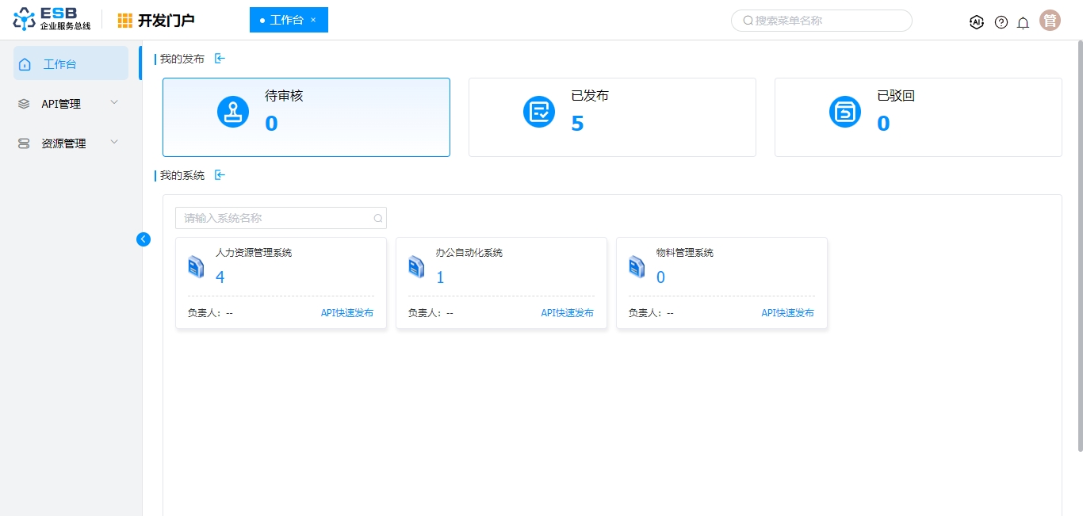Viewport: 1083px width, 516px height.
Task: Click API快速发布 for 人力资源管理系统
Action: (x=347, y=313)
